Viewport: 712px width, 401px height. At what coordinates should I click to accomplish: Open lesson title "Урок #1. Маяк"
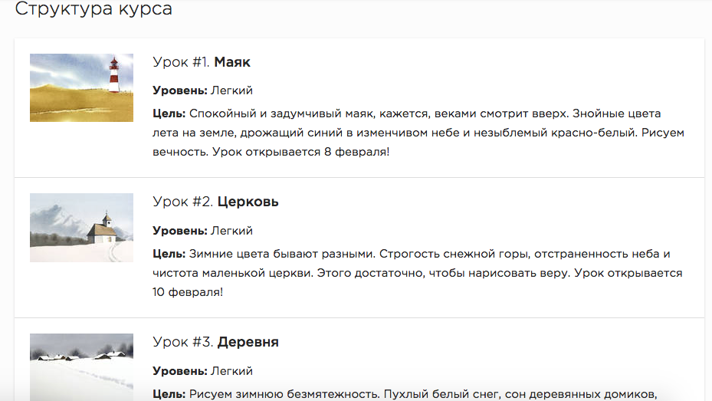[x=202, y=62]
